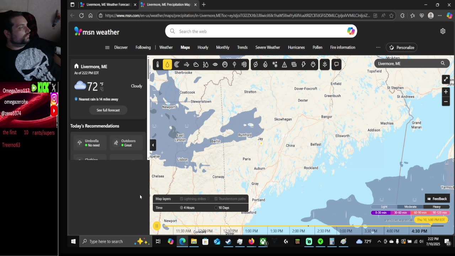
Task: Select the Air quality map layer icon
Action: click(x=244, y=64)
